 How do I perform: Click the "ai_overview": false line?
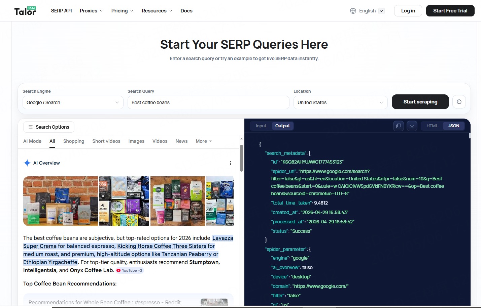coord(292,267)
